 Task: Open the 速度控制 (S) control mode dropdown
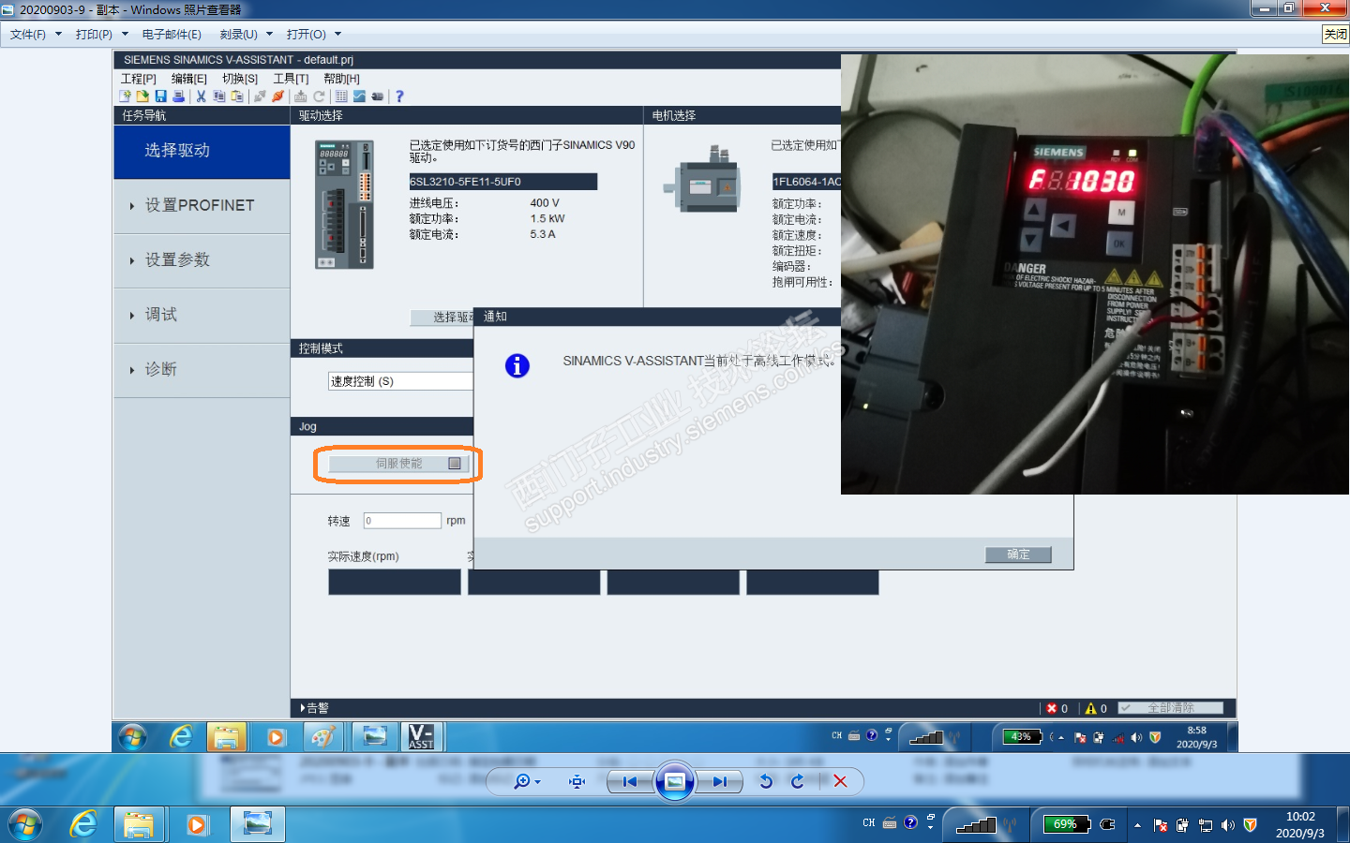pos(400,381)
